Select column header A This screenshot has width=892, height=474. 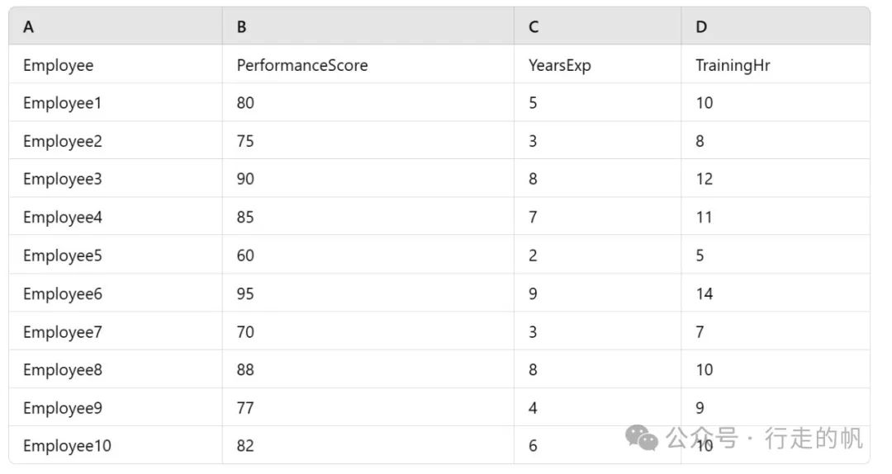click(116, 26)
